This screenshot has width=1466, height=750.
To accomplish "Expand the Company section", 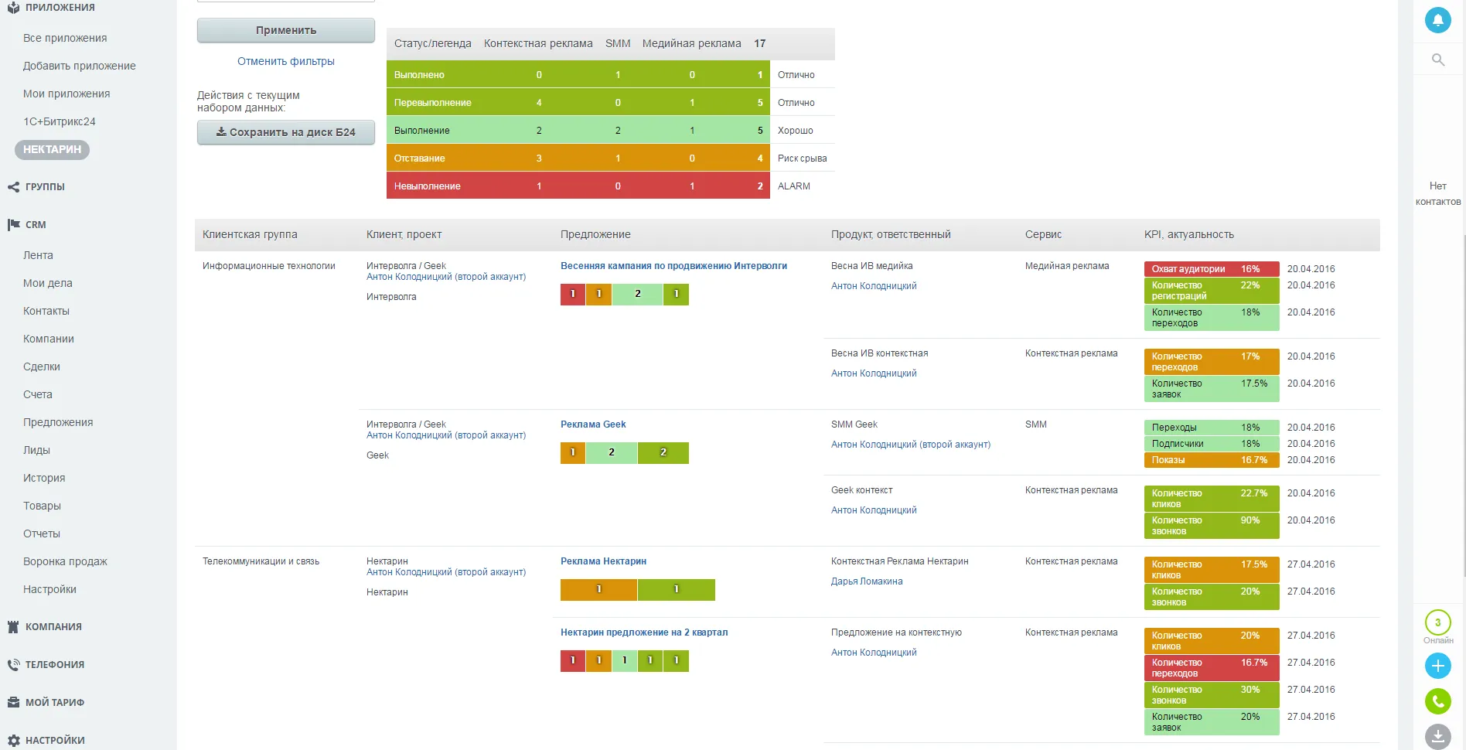I will 53,627.
